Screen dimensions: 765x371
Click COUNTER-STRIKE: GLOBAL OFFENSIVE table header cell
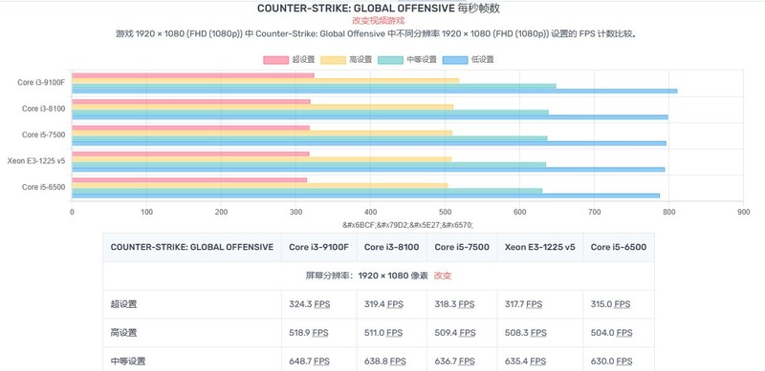pos(192,247)
